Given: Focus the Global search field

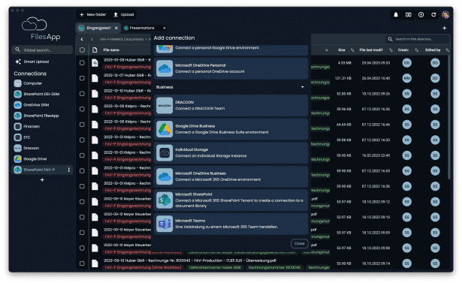Looking at the screenshot, I should pyautogui.click(x=42, y=50).
